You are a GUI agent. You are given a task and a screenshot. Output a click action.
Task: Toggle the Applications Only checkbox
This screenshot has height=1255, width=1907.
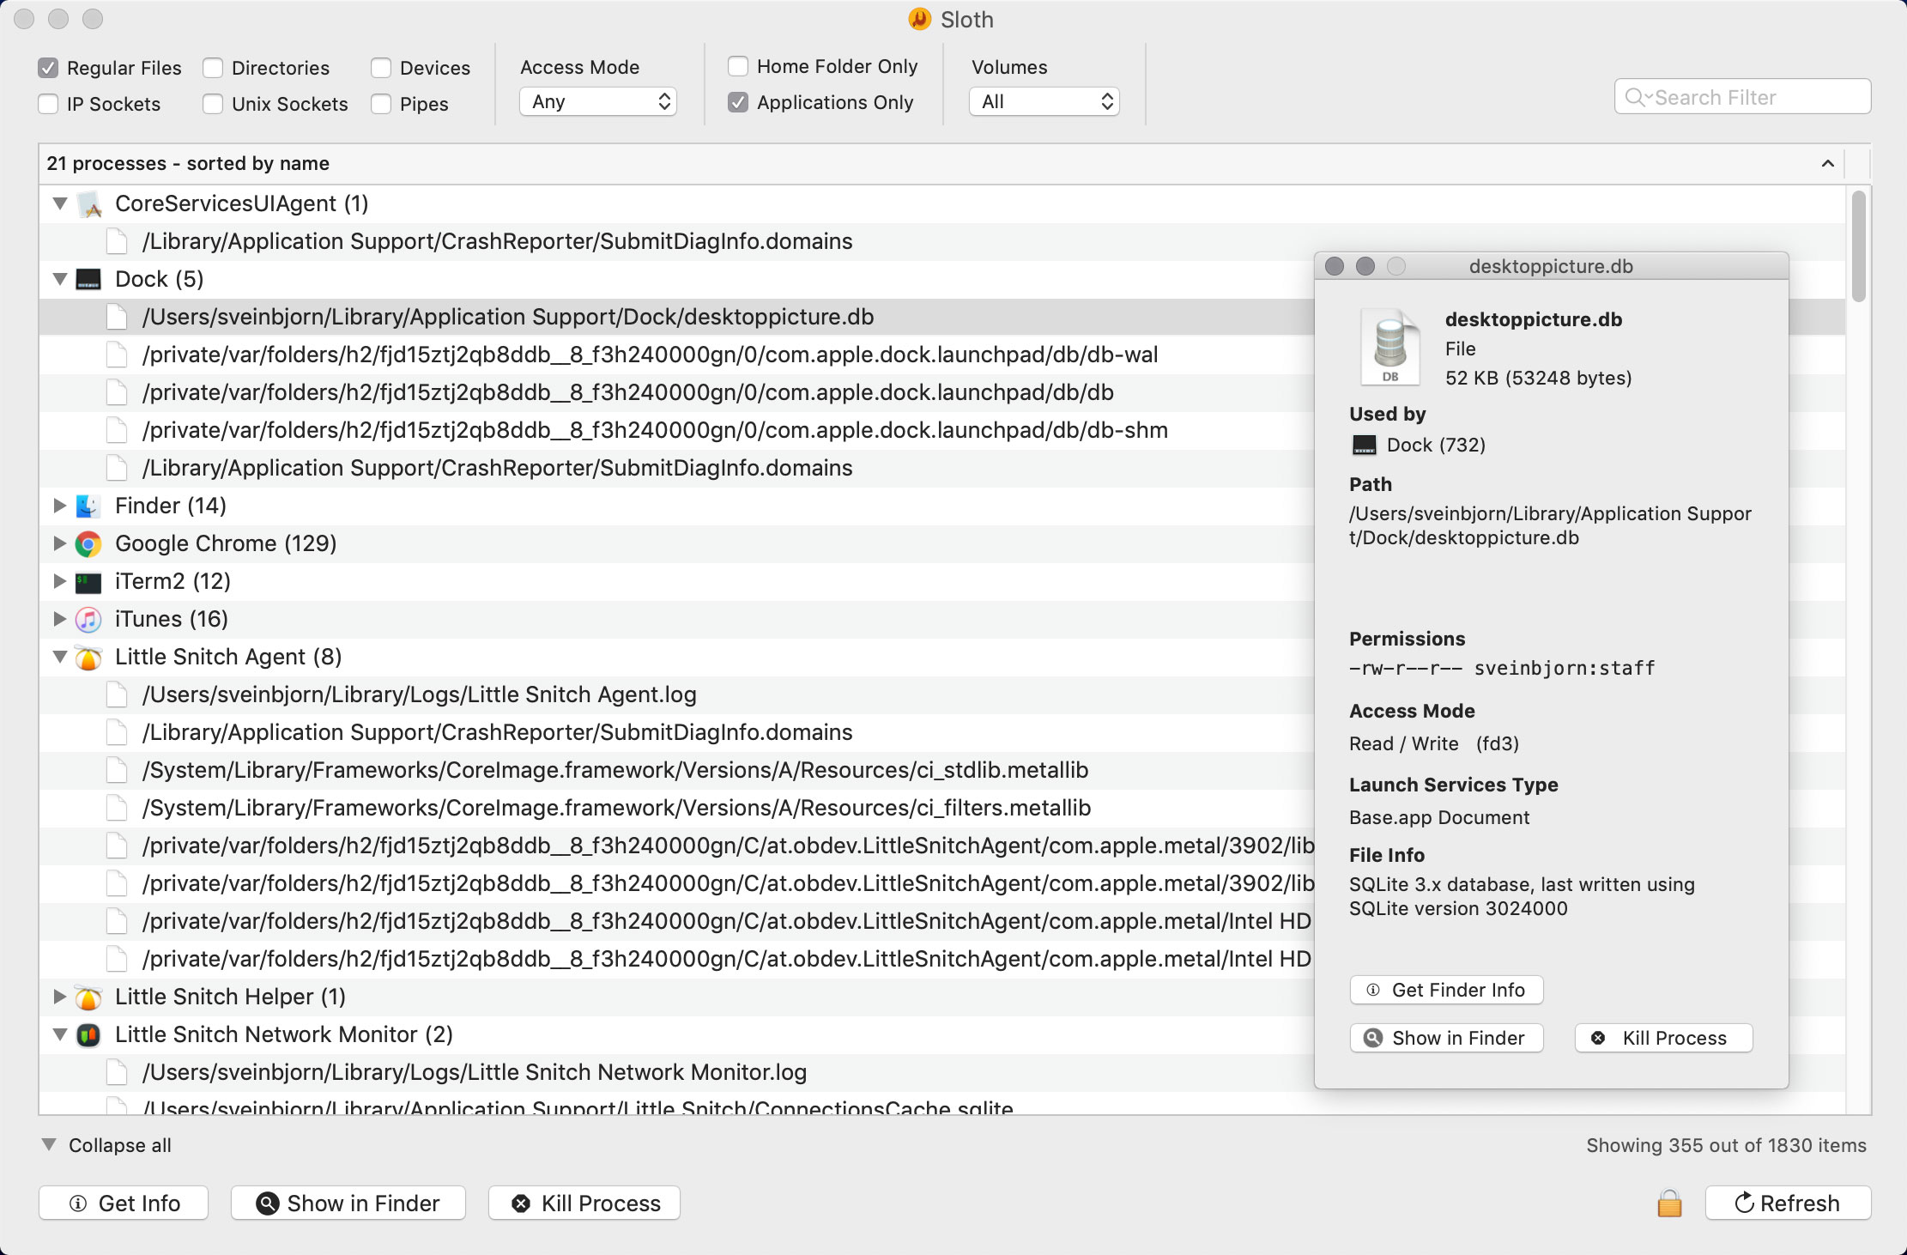click(738, 102)
